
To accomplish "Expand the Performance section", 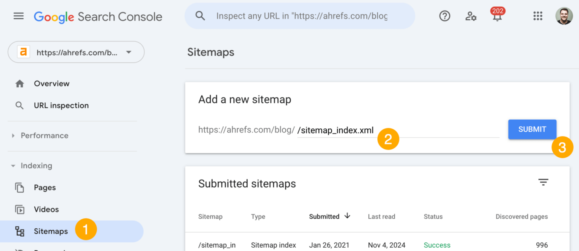I will coord(12,135).
